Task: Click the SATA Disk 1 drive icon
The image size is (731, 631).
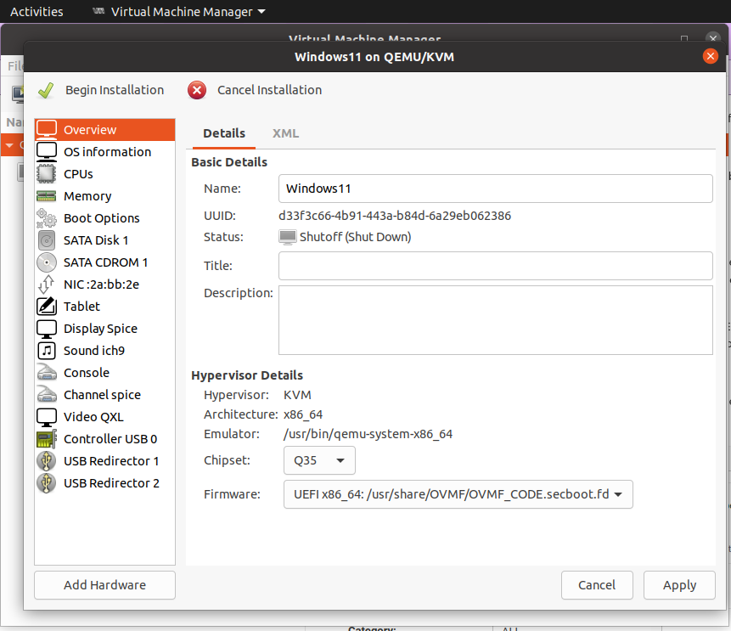Action: click(47, 240)
